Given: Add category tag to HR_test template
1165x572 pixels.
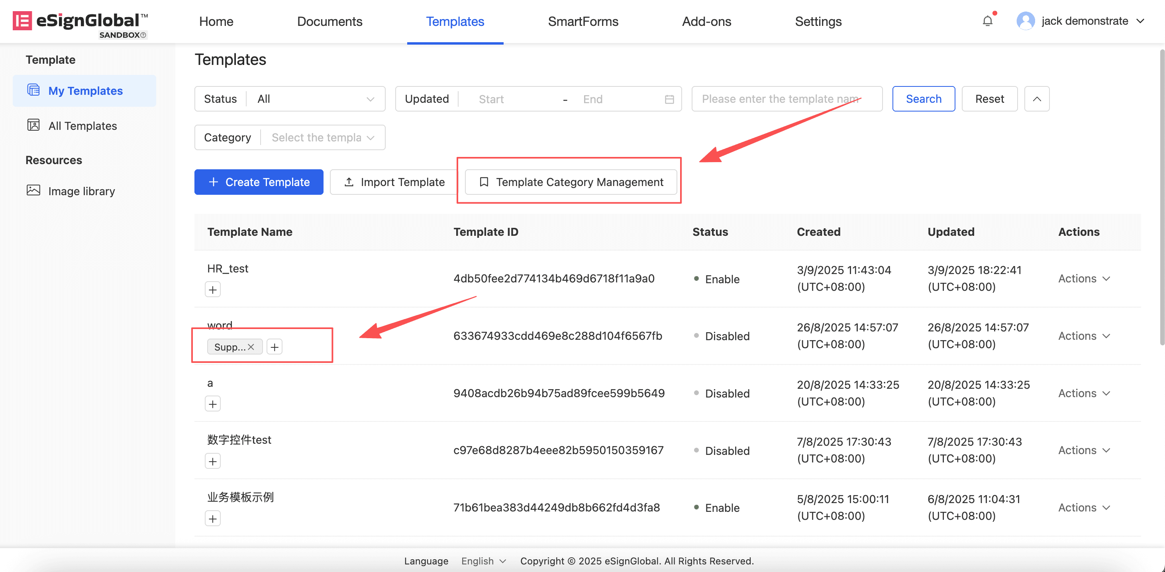Looking at the screenshot, I should [212, 290].
